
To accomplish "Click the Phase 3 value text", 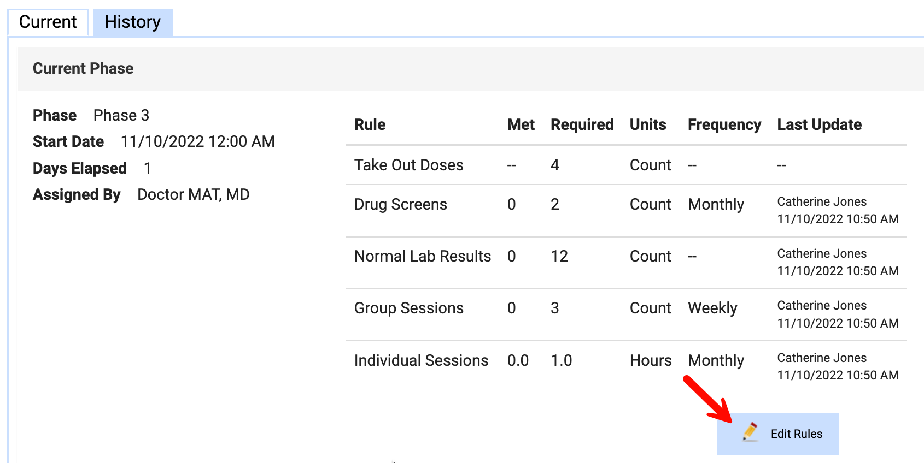I will [x=121, y=115].
